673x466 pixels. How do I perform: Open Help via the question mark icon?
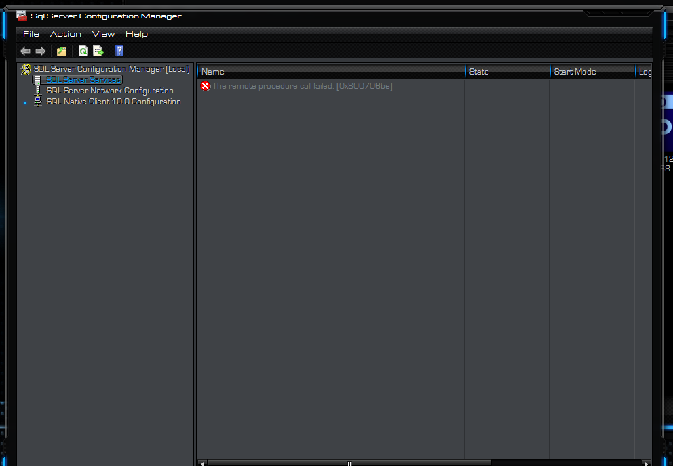(x=119, y=51)
